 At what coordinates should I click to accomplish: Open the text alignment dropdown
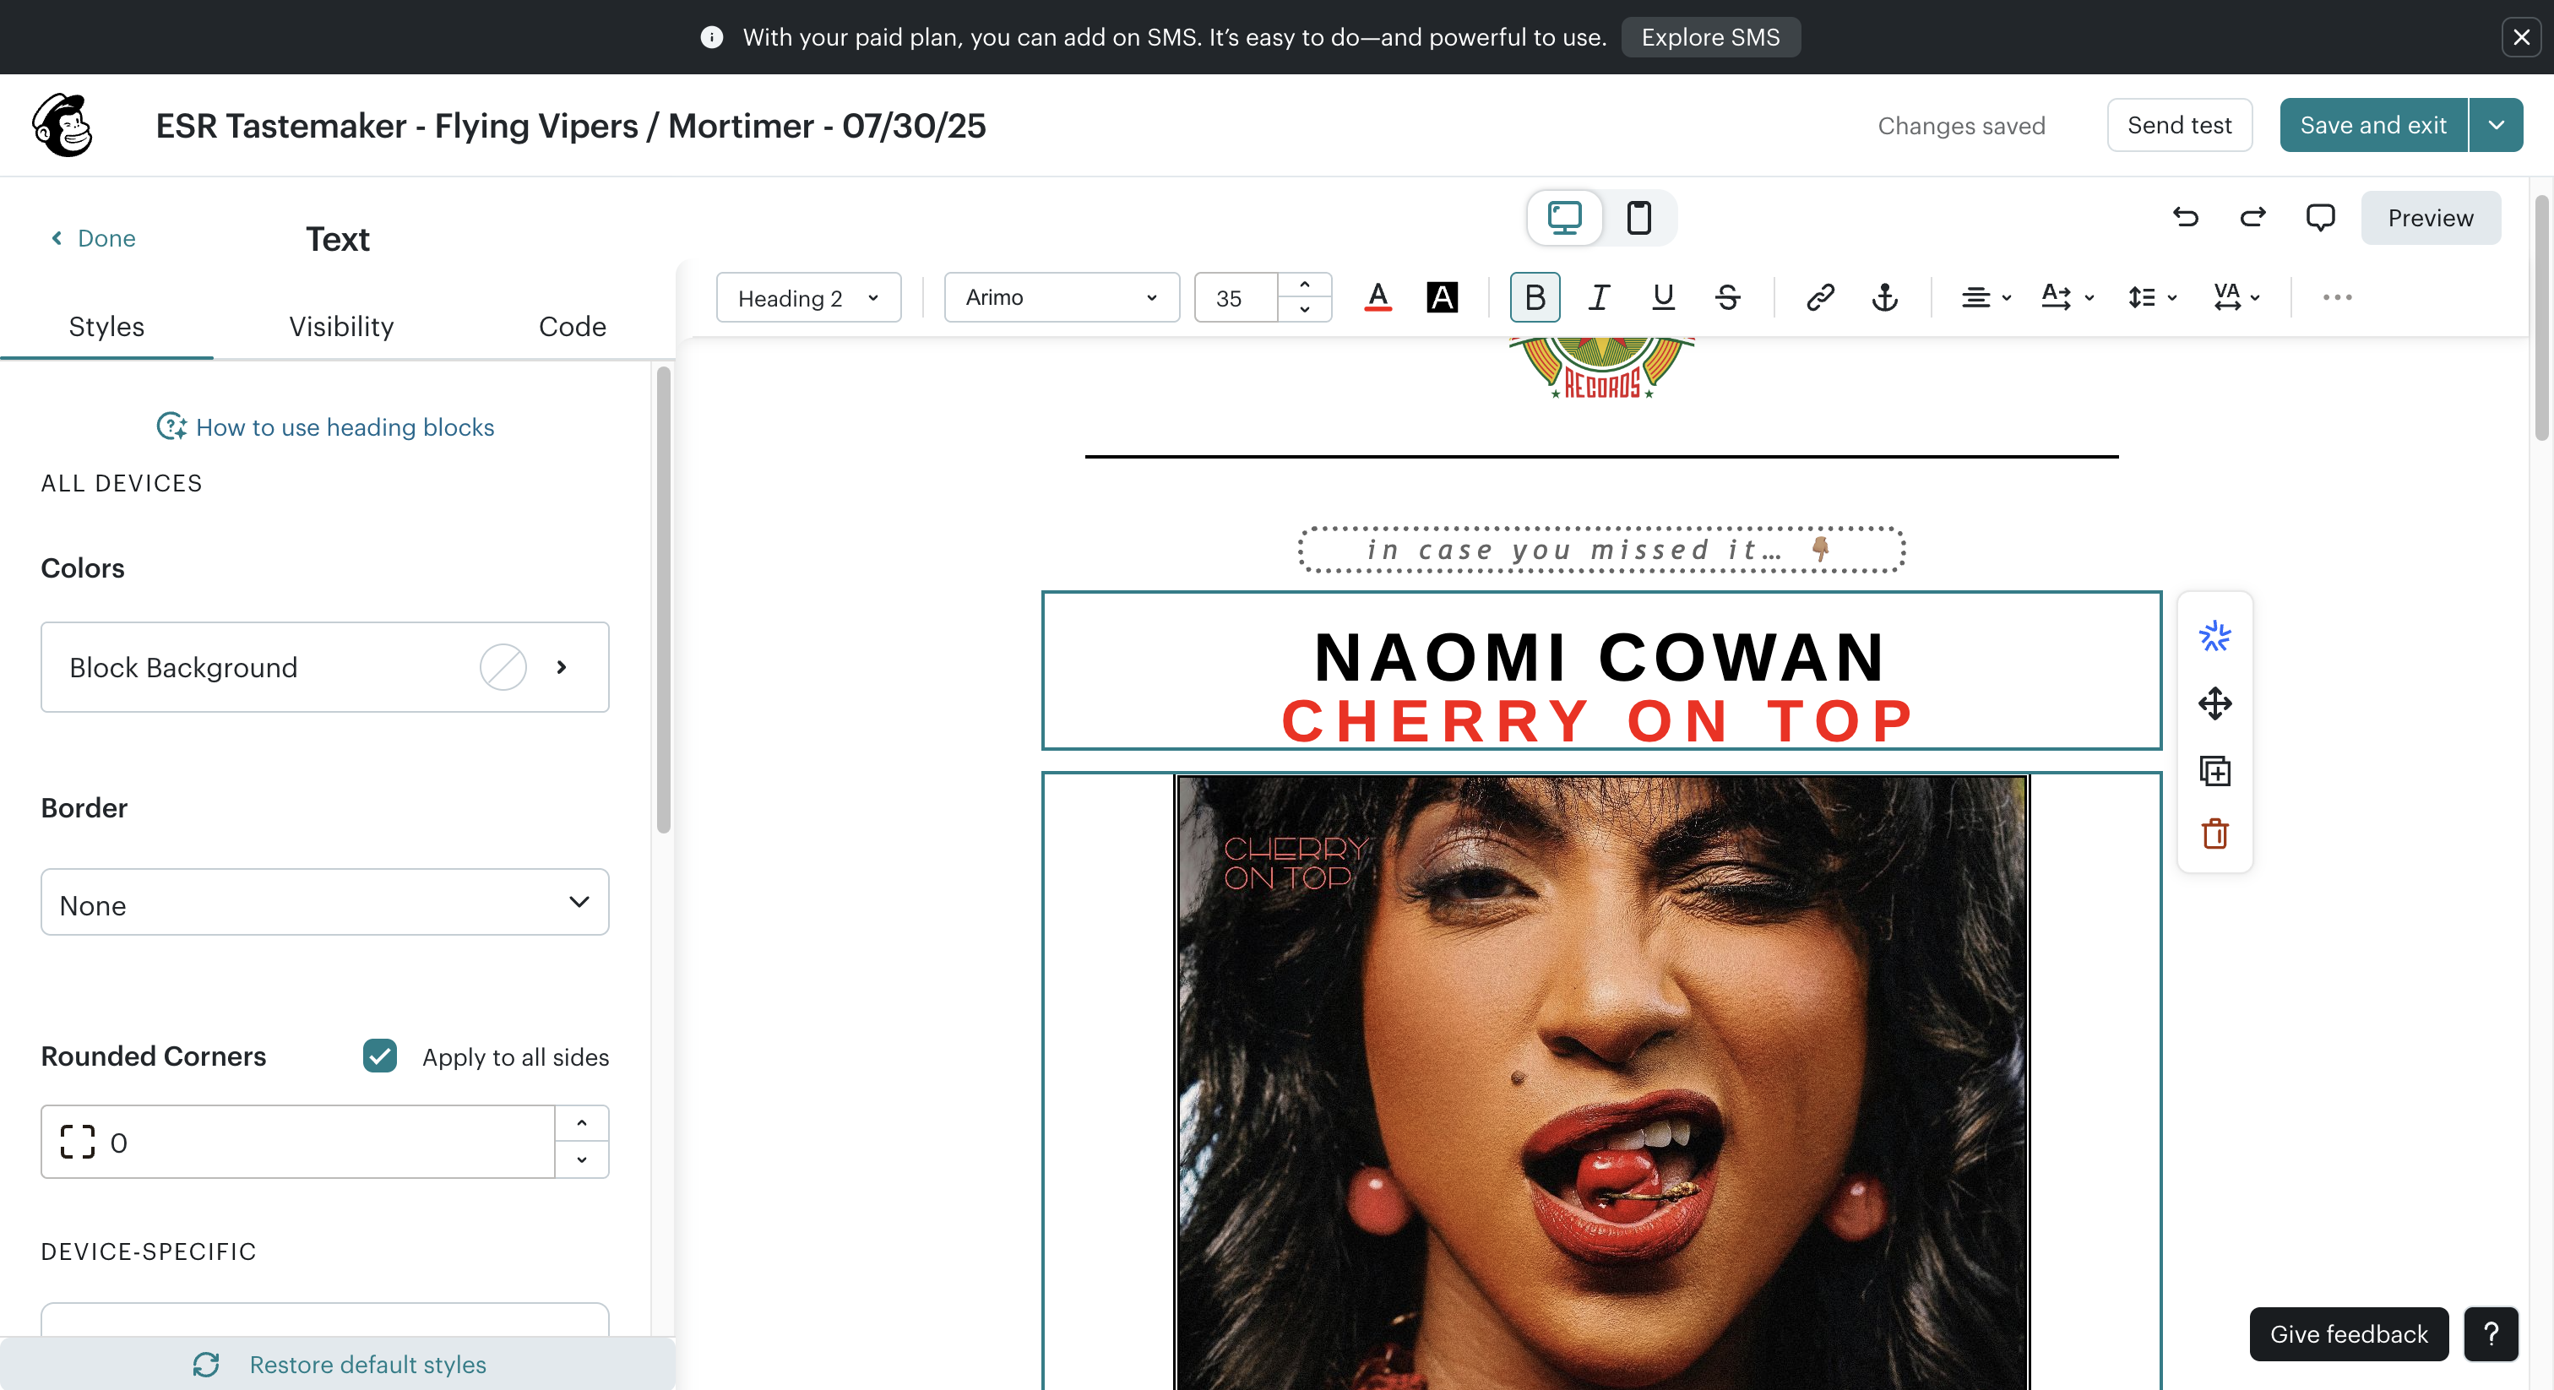click(x=1986, y=297)
